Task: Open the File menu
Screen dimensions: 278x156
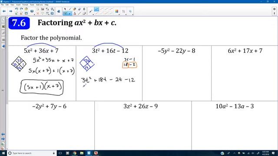Action: [2, 5]
